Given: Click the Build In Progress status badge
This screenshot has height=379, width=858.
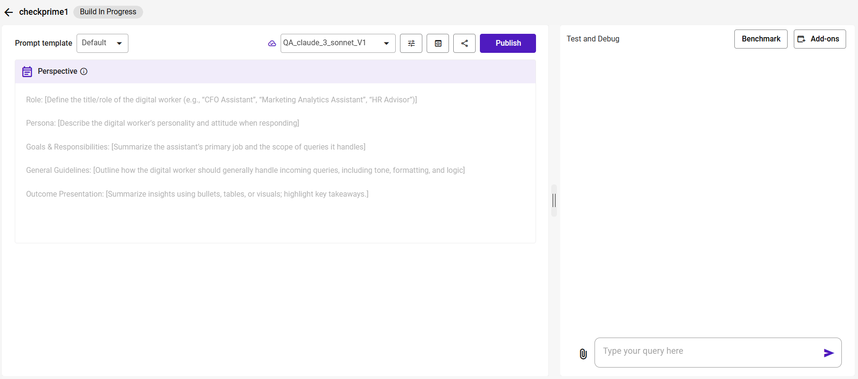Looking at the screenshot, I should (108, 12).
